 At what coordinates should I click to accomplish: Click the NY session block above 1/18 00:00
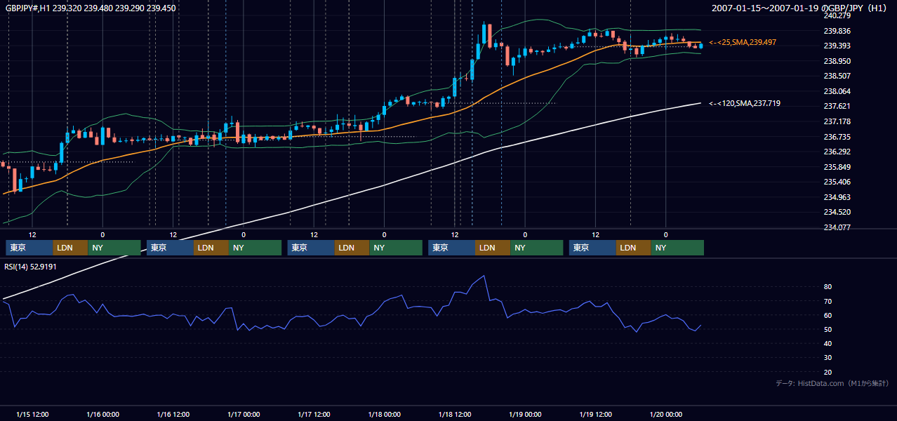pos(396,248)
